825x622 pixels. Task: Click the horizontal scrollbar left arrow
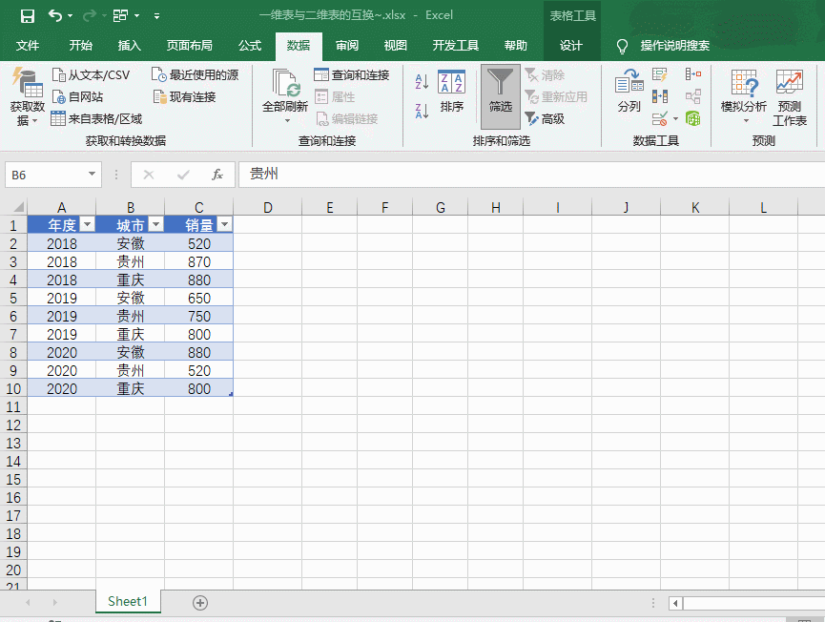676,603
